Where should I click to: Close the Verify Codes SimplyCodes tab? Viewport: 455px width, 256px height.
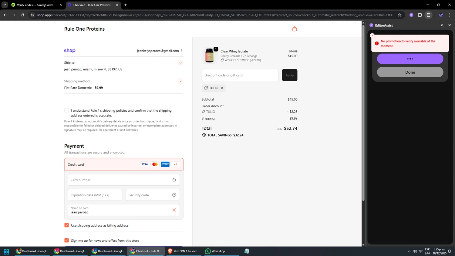61,5
